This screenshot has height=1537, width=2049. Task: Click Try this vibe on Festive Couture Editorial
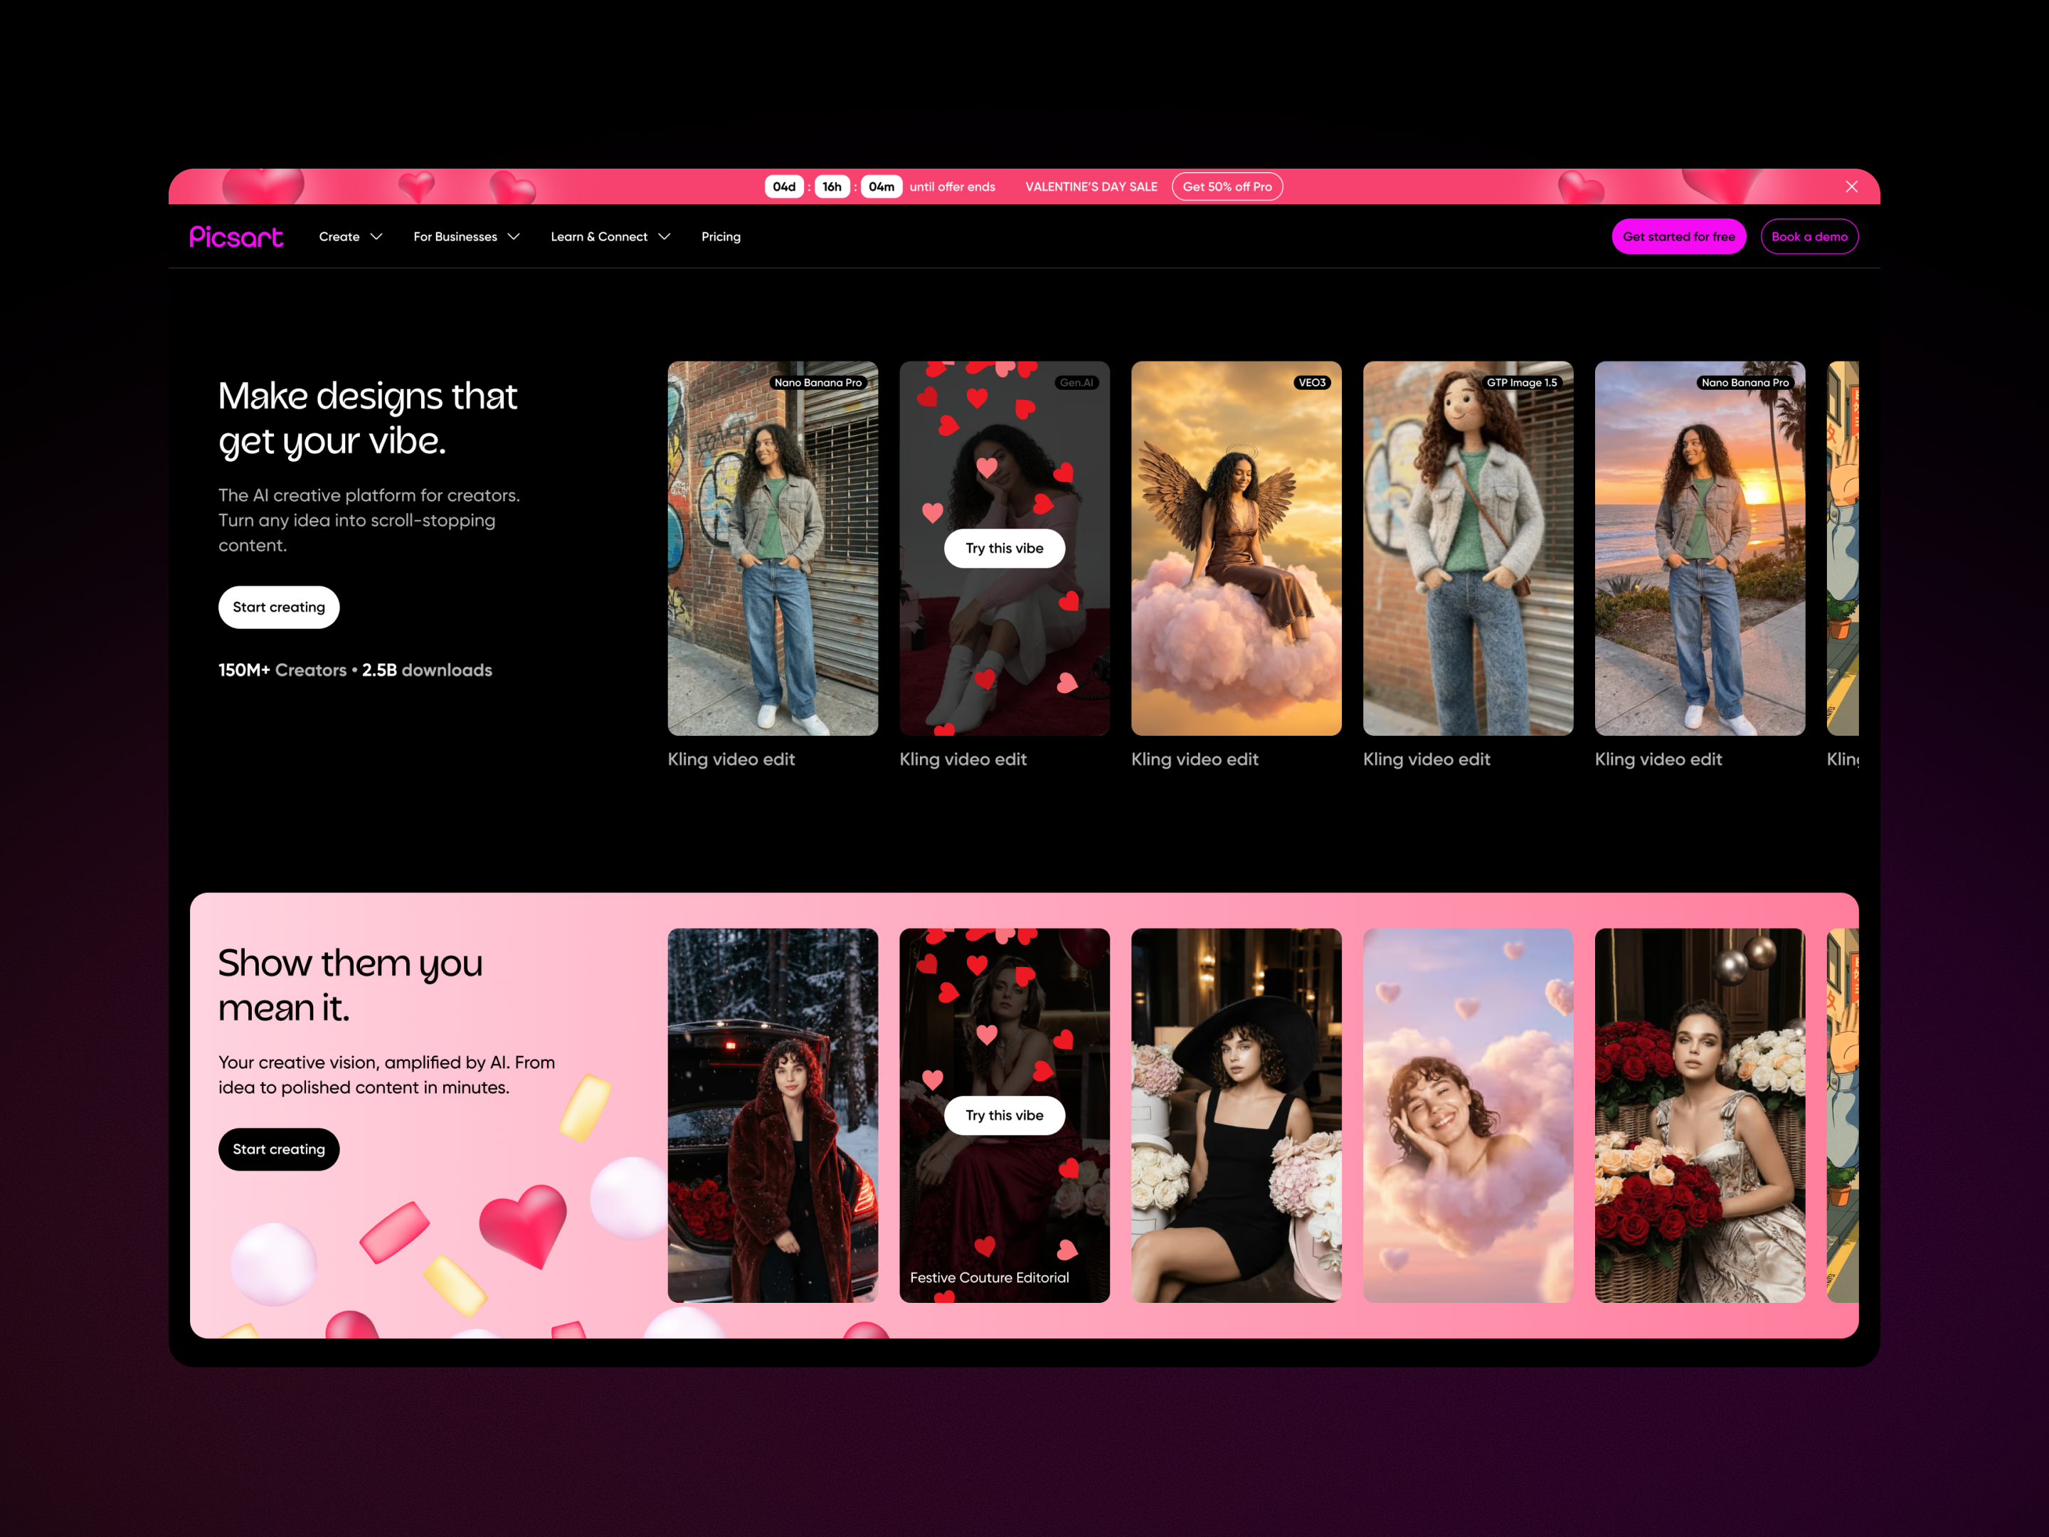(x=1004, y=1116)
